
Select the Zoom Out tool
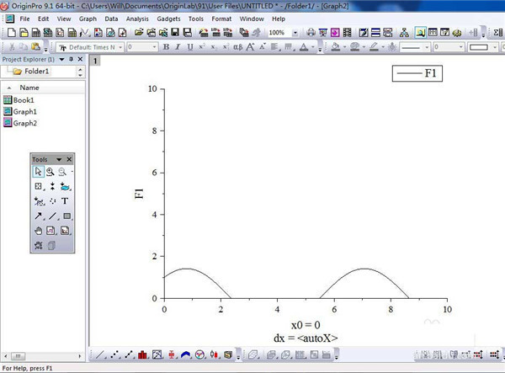[63, 172]
